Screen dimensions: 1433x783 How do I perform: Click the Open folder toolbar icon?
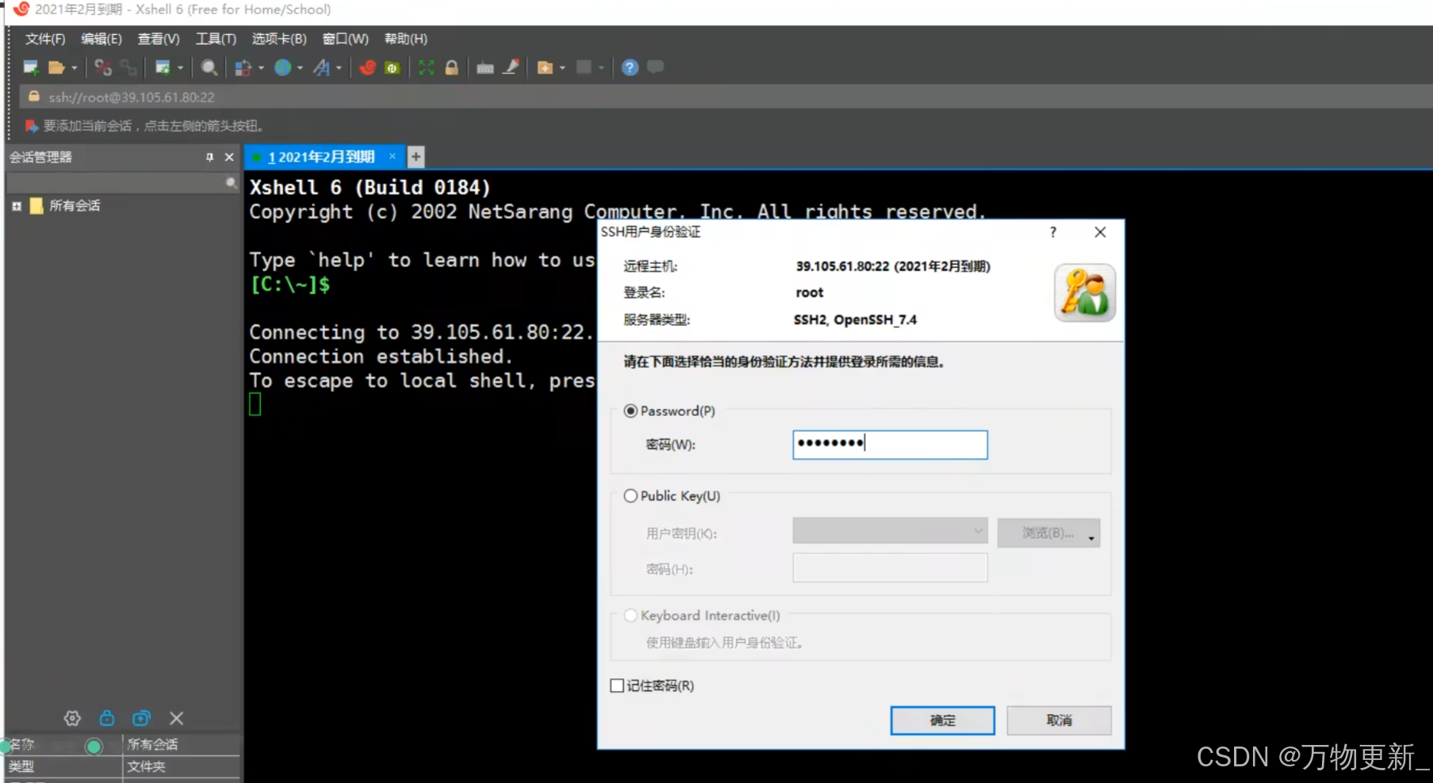pos(56,67)
